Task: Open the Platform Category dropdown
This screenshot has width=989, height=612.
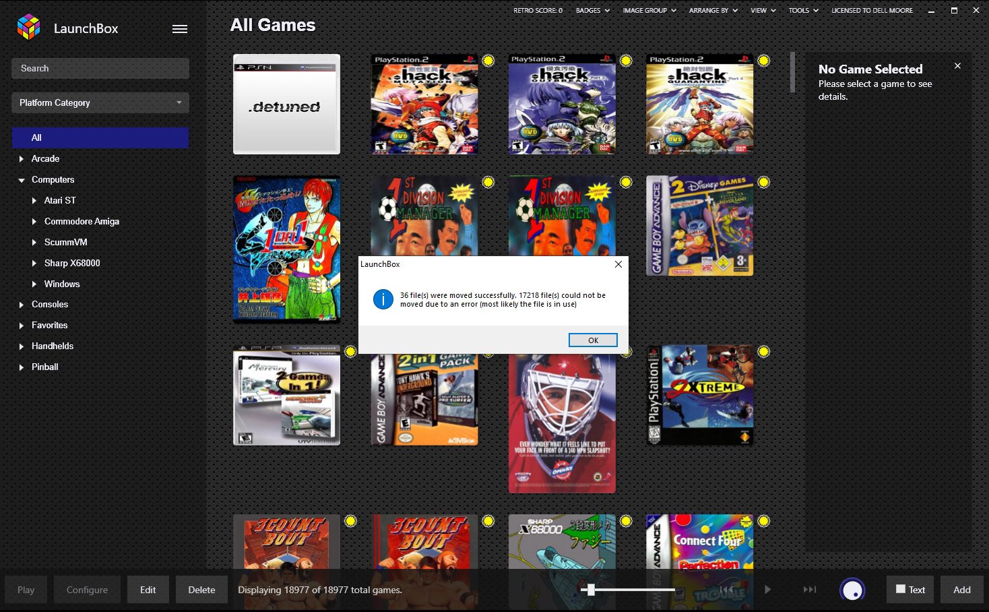Action: click(x=100, y=102)
